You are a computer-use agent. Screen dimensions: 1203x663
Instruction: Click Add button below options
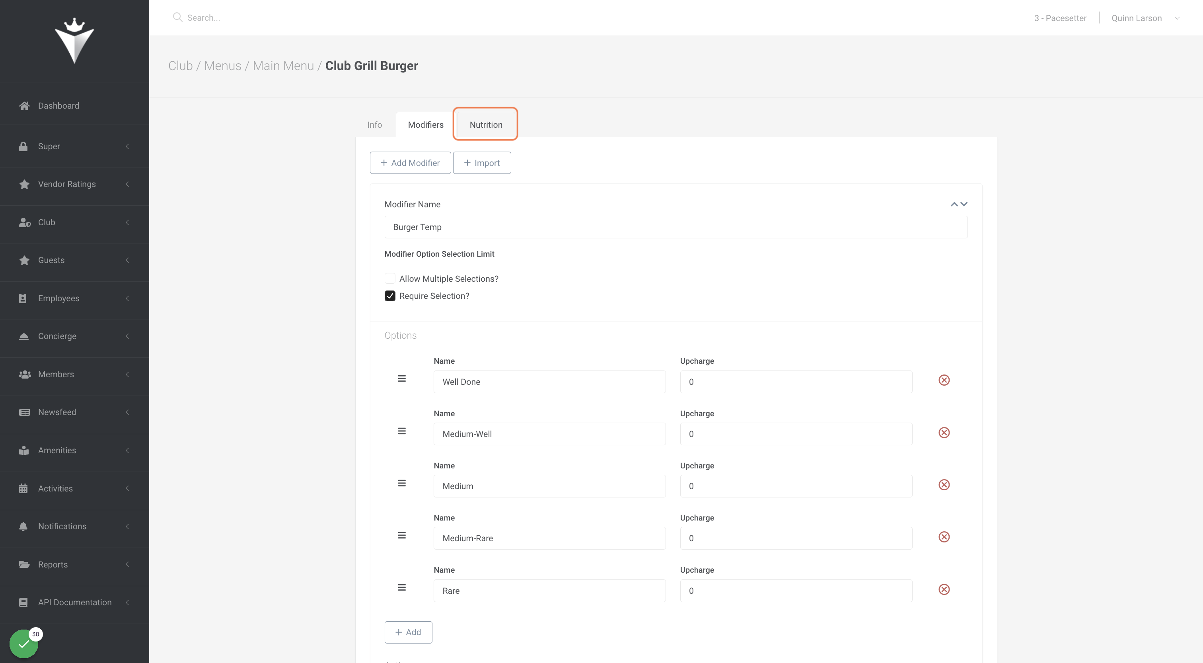pos(408,632)
